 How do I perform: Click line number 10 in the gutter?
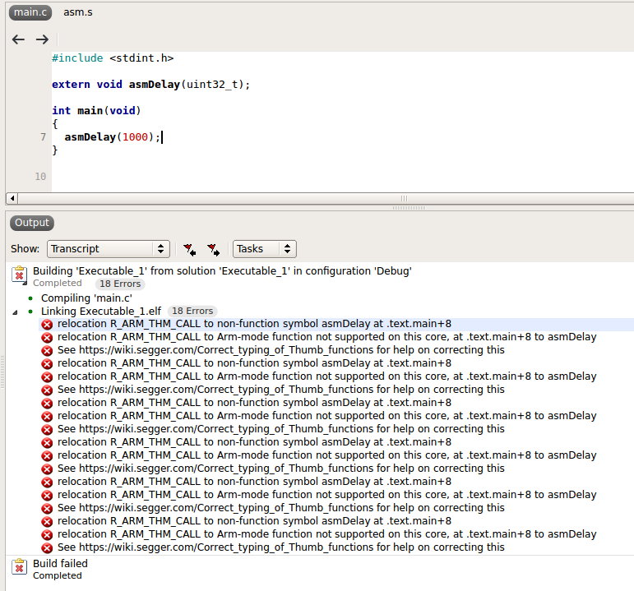[40, 177]
